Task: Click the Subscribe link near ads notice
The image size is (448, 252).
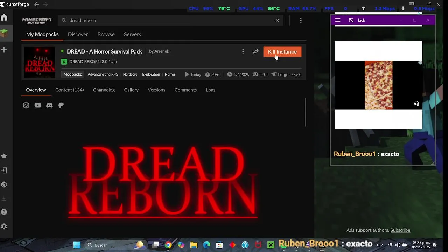Action: tap(400, 230)
